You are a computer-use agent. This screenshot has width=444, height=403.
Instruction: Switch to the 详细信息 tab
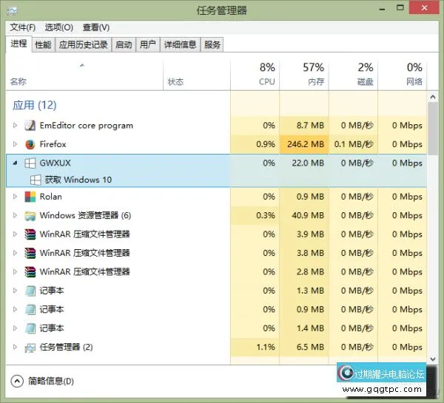click(180, 44)
